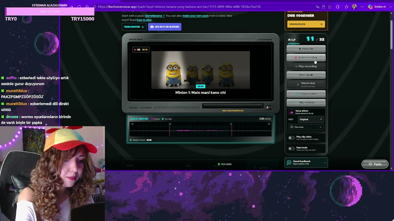The image size is (394, 221).
Task: Click the 3.6S window label
Action: click(x=265, y=119)
